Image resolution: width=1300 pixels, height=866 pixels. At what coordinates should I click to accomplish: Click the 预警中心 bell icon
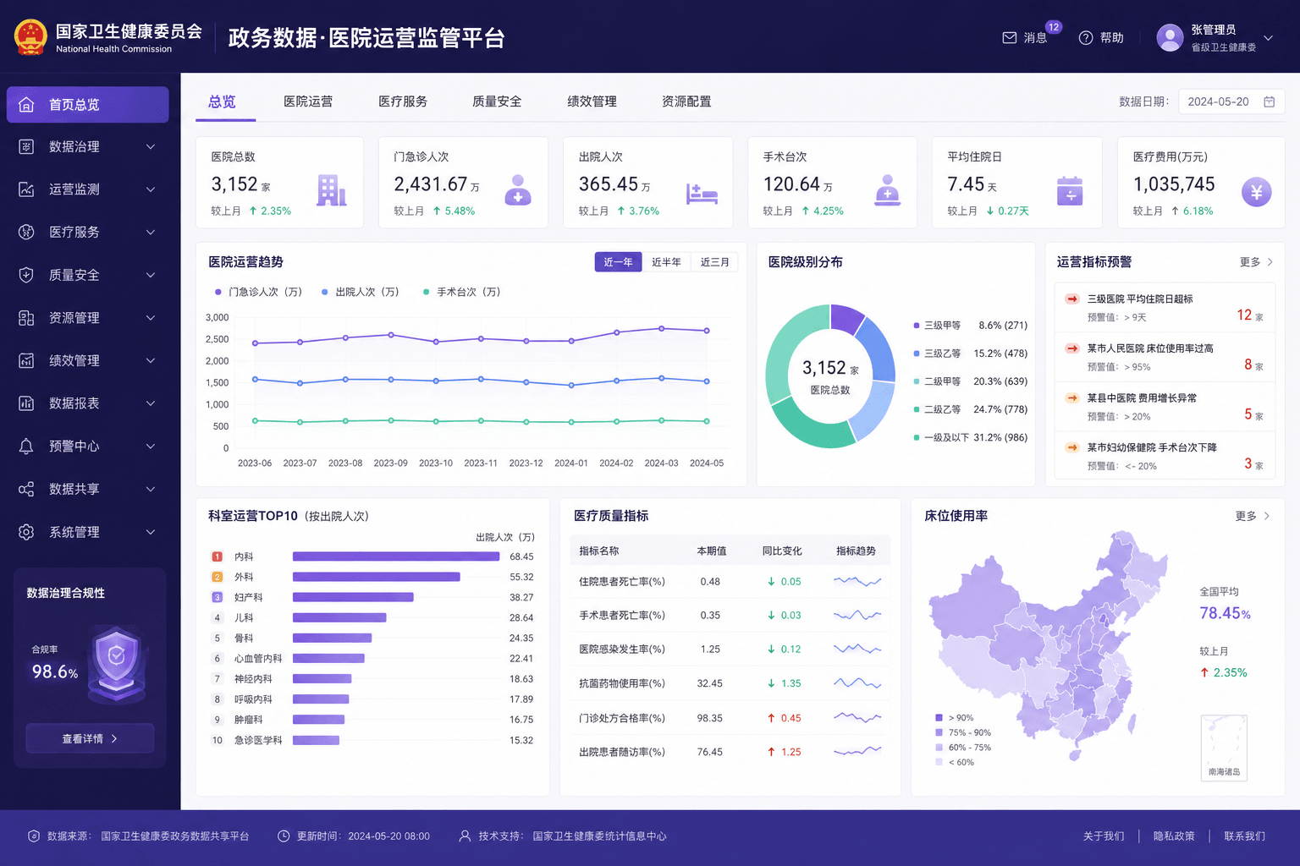click(x=26, y=447)
